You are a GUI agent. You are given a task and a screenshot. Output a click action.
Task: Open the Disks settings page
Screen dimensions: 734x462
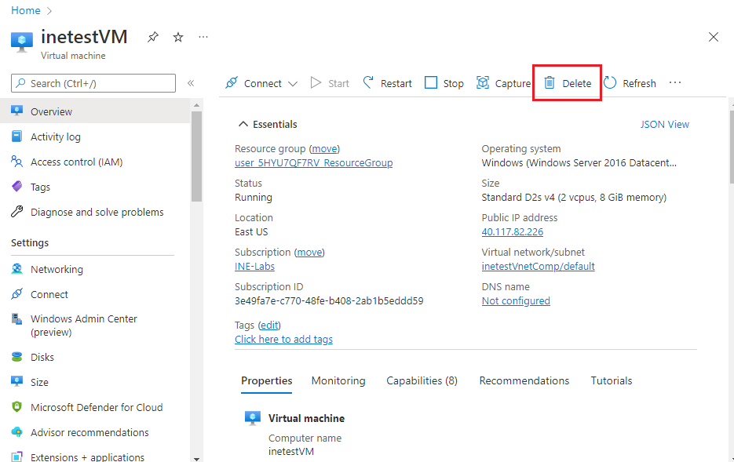42,357
